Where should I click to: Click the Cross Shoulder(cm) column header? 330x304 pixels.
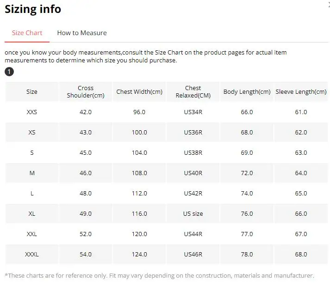[x=86, y=91]
